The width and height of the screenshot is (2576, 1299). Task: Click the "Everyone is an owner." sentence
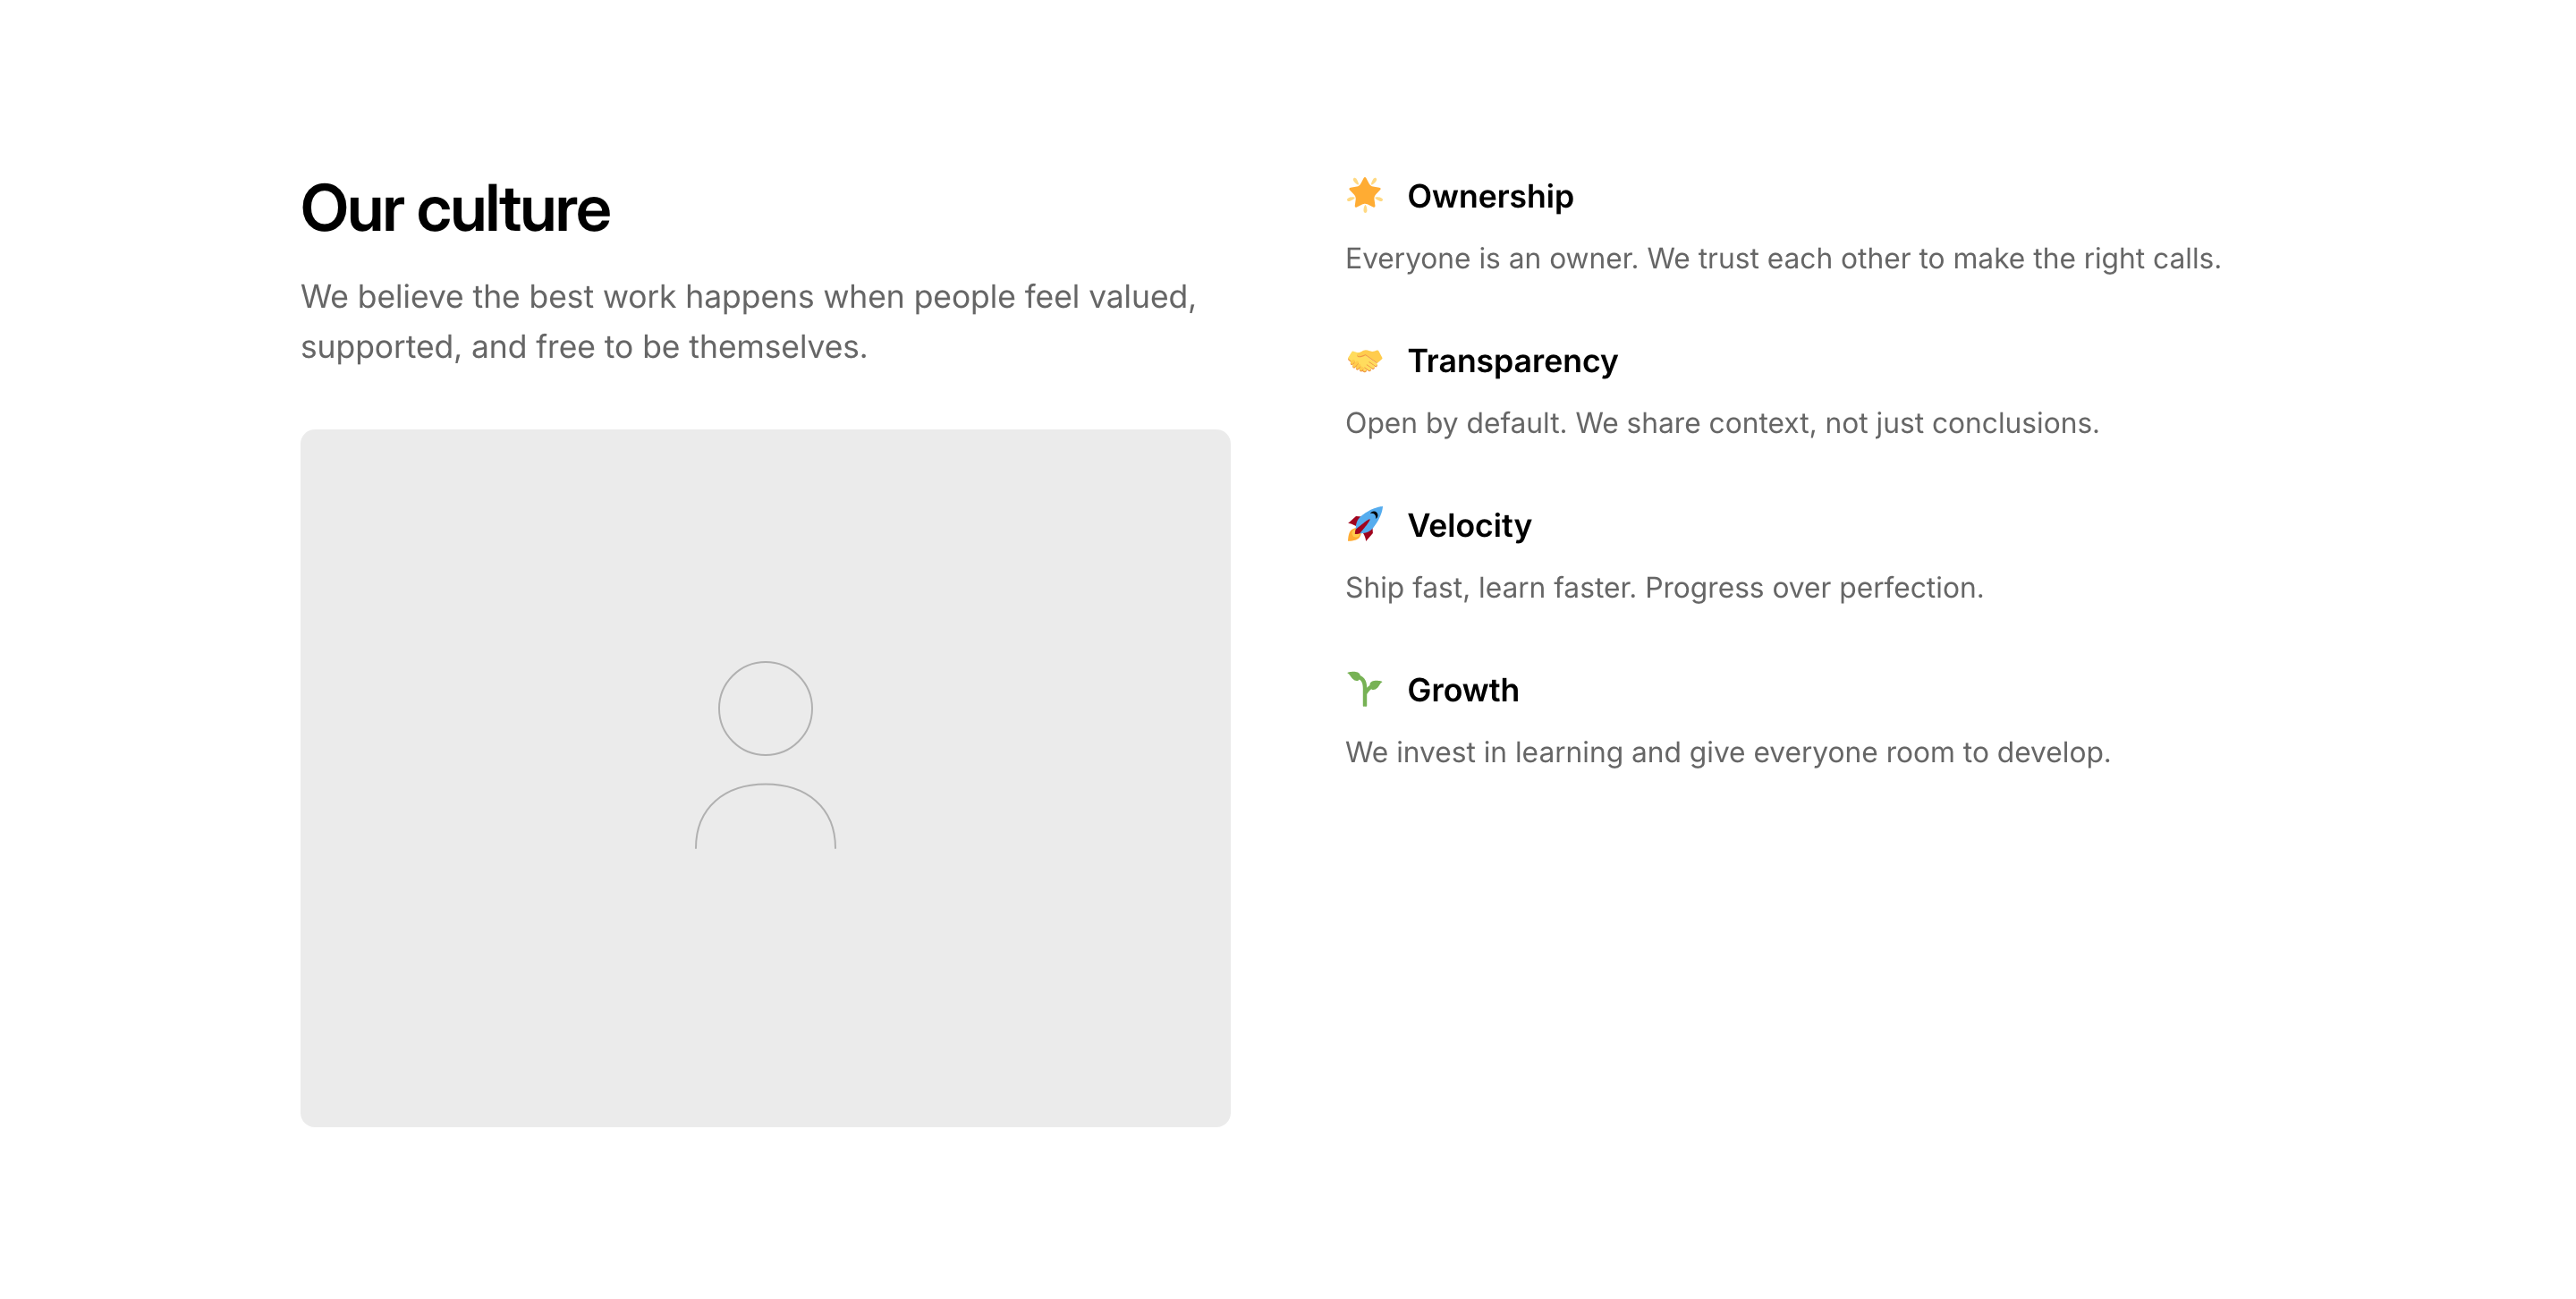pos(1491,259)
